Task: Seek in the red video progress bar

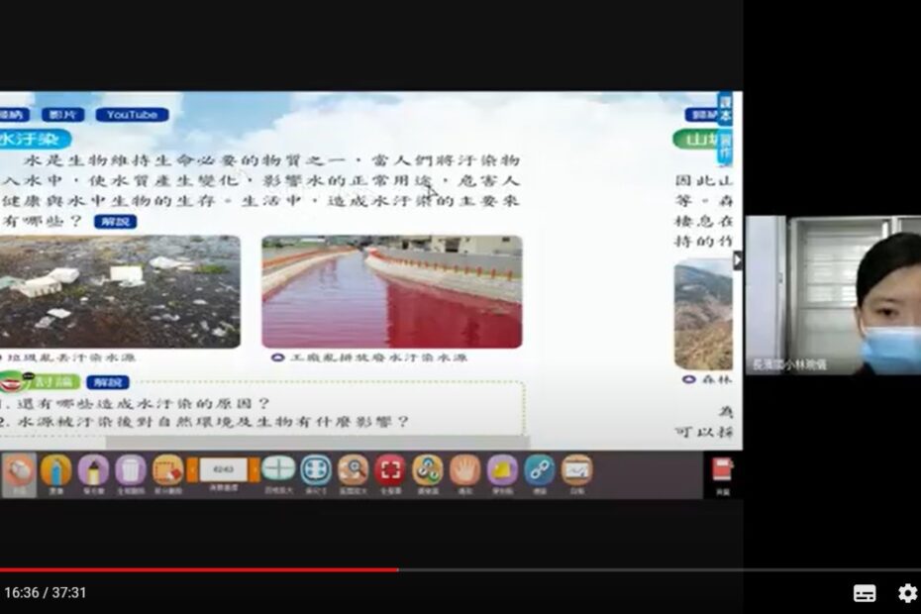Action: pyautogui.click(x=460, y=569)
